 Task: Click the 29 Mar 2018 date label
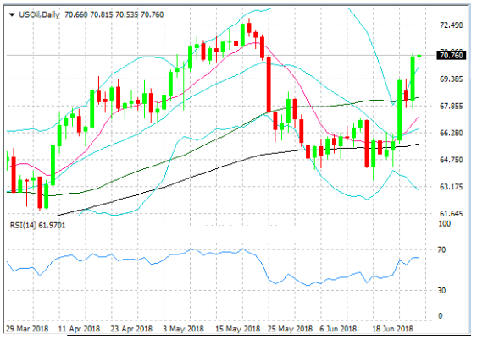point(27,329)
